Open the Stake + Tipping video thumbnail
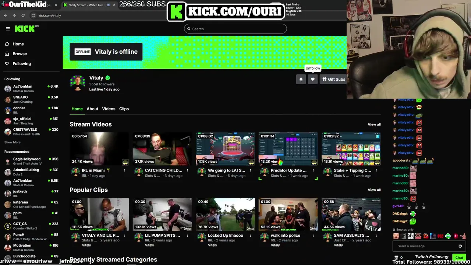This screenshot has height=265, width=471. pos(351,149)
